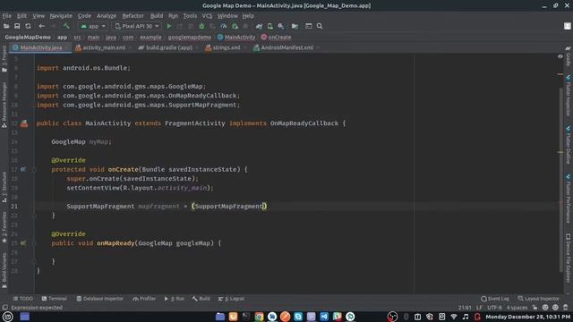Open the Tools menu
573x322 pixels.
pyautogui.click(x=190, y=16)
